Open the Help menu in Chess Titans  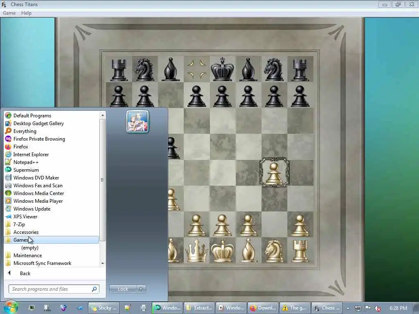coord(26,13)
